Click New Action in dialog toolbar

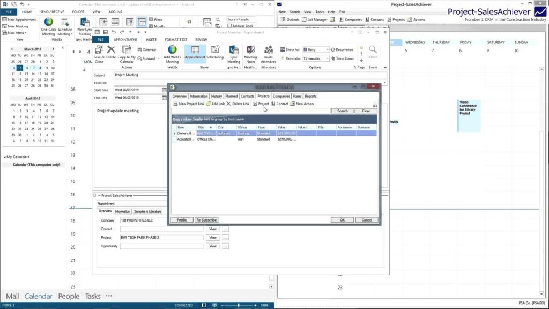pos(302,104)
